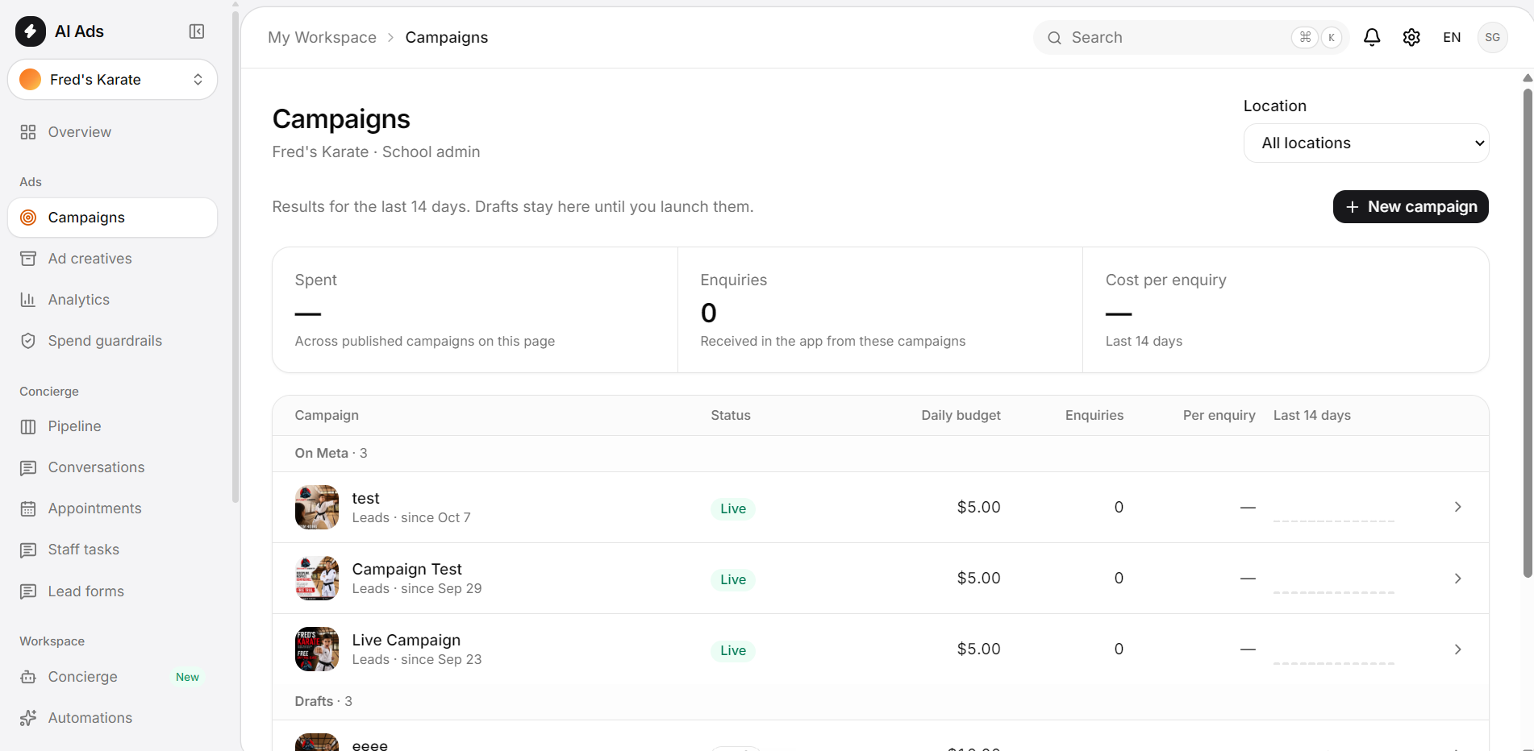Viewport: 1534px width, 751px height.
Task: Open Conversations in sidebar
Action: (112, 467)
